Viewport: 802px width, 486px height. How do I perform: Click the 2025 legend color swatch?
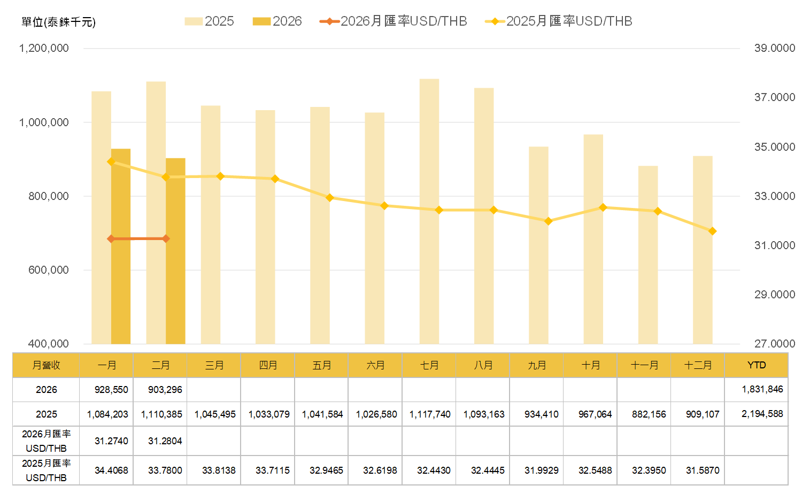(193, 21)
